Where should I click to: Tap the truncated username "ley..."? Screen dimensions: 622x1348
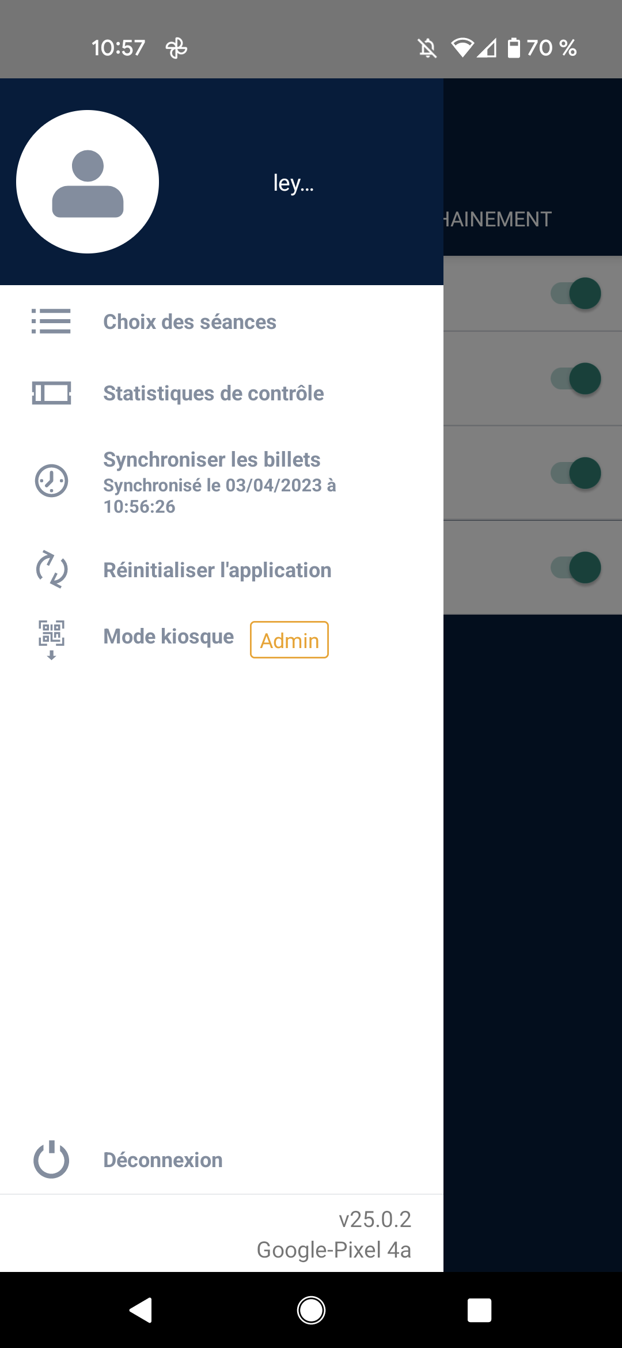point(293,183)
